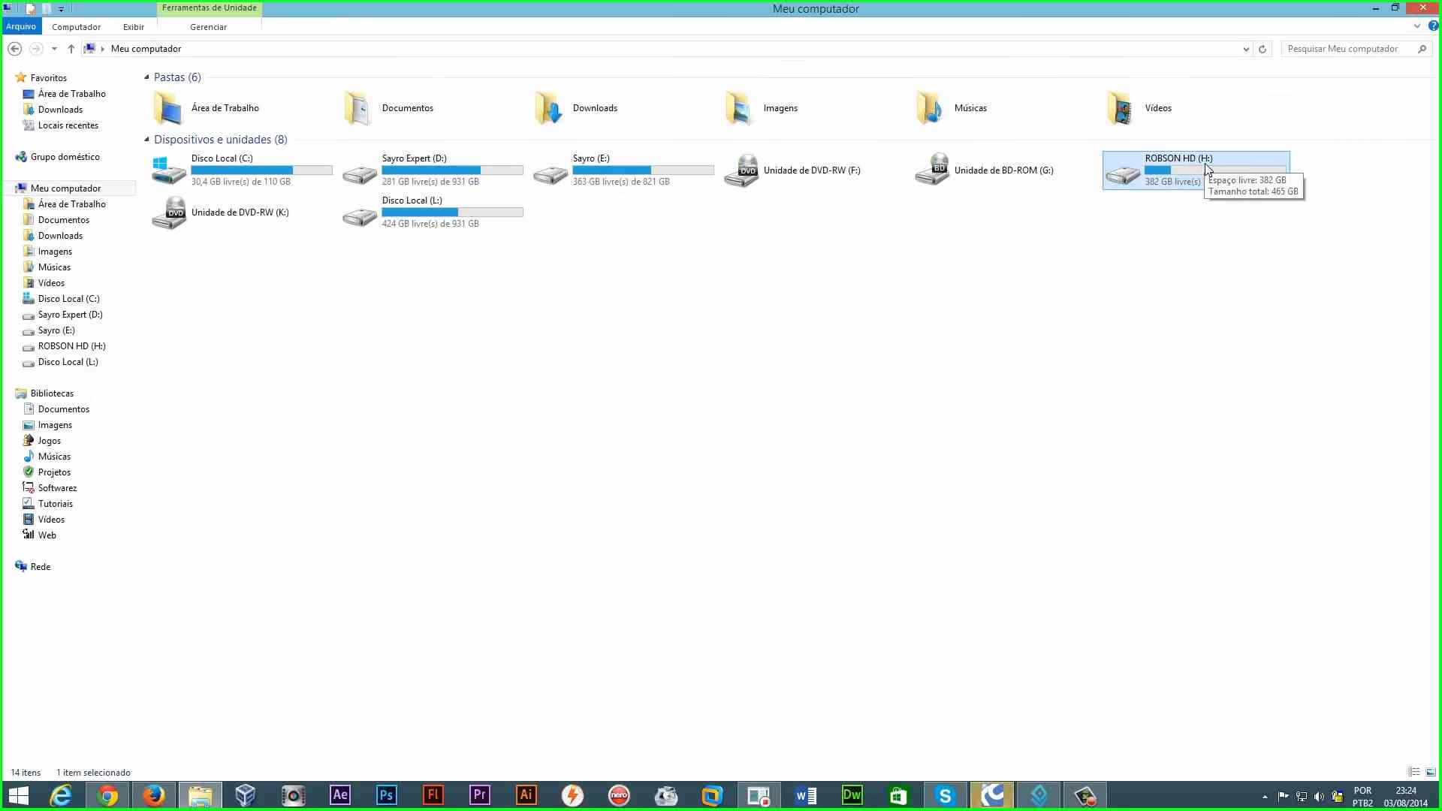1442x811 pixels.
Task: Collapse the Dispositivos e unidades group
Action: pos(146,140)
